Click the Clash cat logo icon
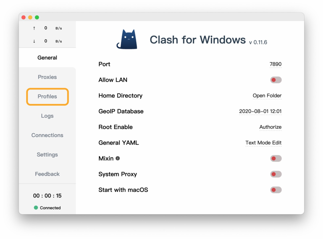 click(x=128, y=38)
